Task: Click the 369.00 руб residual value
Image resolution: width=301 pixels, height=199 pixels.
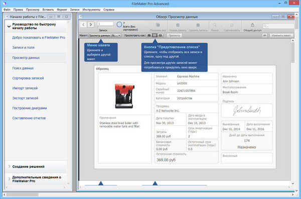Action: pyautogui.click(x=166, y=160)
